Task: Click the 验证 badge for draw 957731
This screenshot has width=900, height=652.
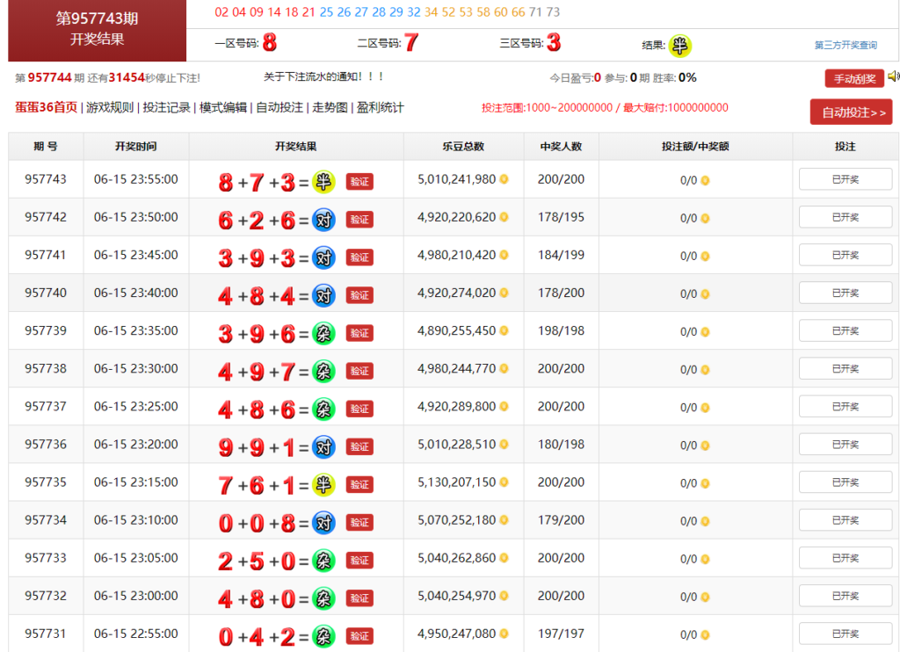Action: click(360, 633)
